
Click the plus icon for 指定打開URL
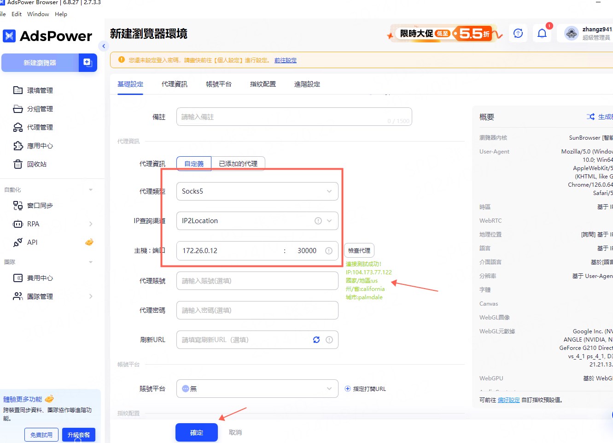[x=348, y=389]
